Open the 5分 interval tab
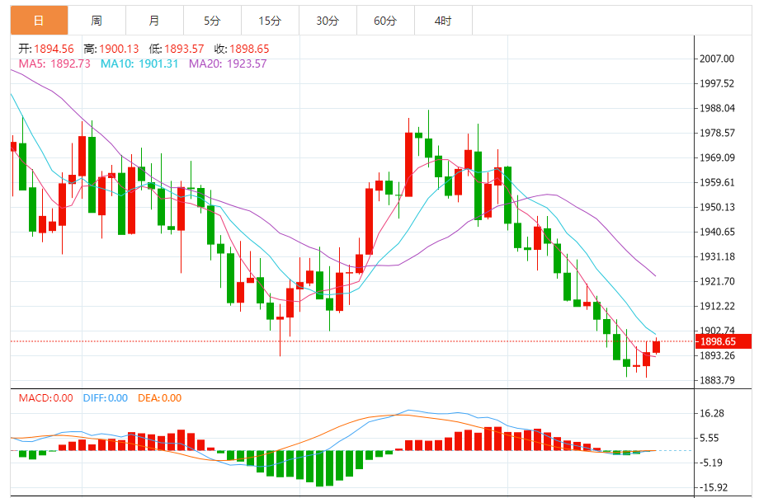759x498 pixels. click(212, 21)
